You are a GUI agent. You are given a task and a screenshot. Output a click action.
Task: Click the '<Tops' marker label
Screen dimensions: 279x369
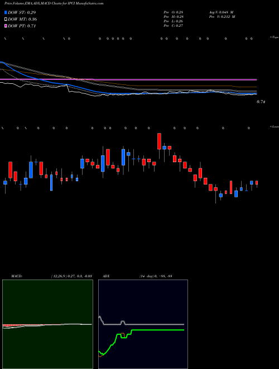(274, 37)
